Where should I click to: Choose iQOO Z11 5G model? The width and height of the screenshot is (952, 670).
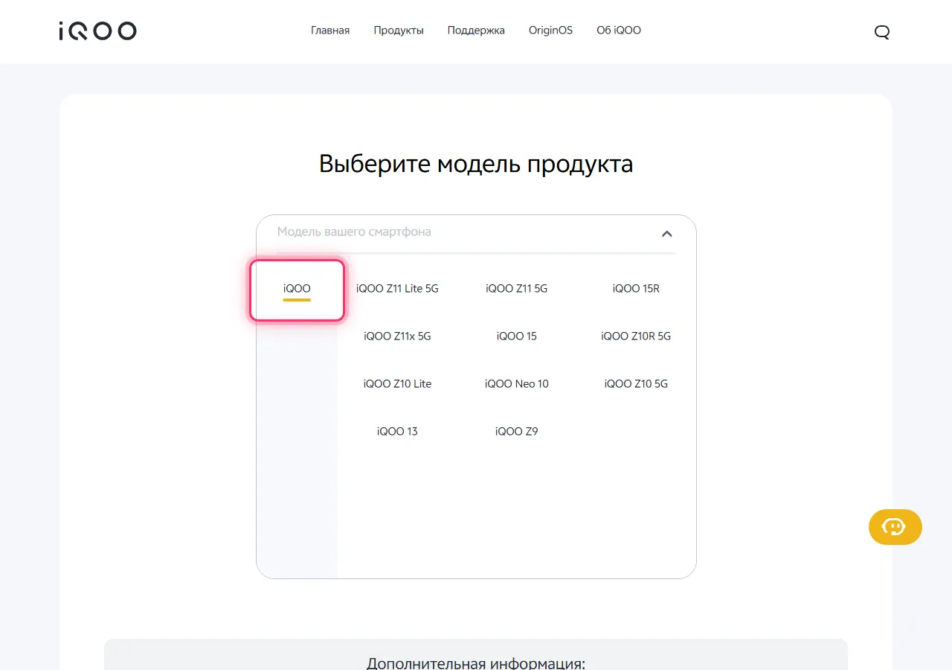(x=516, y=289)
